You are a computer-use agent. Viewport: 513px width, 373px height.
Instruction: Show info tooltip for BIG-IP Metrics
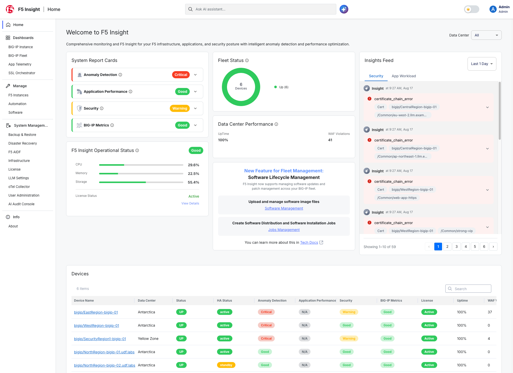(112, 125)
